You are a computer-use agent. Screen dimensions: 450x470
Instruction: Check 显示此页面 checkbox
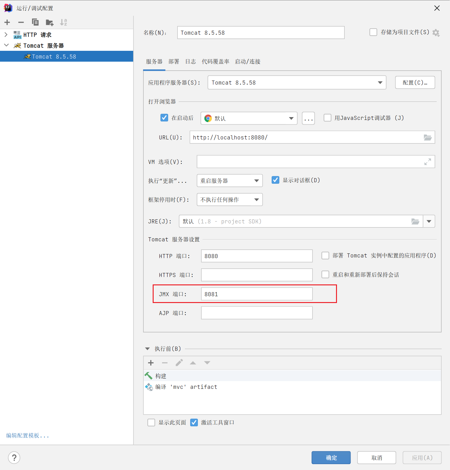[151, 423]
